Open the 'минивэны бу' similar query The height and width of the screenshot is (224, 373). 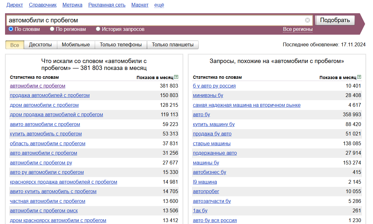(x=208, y=95)
